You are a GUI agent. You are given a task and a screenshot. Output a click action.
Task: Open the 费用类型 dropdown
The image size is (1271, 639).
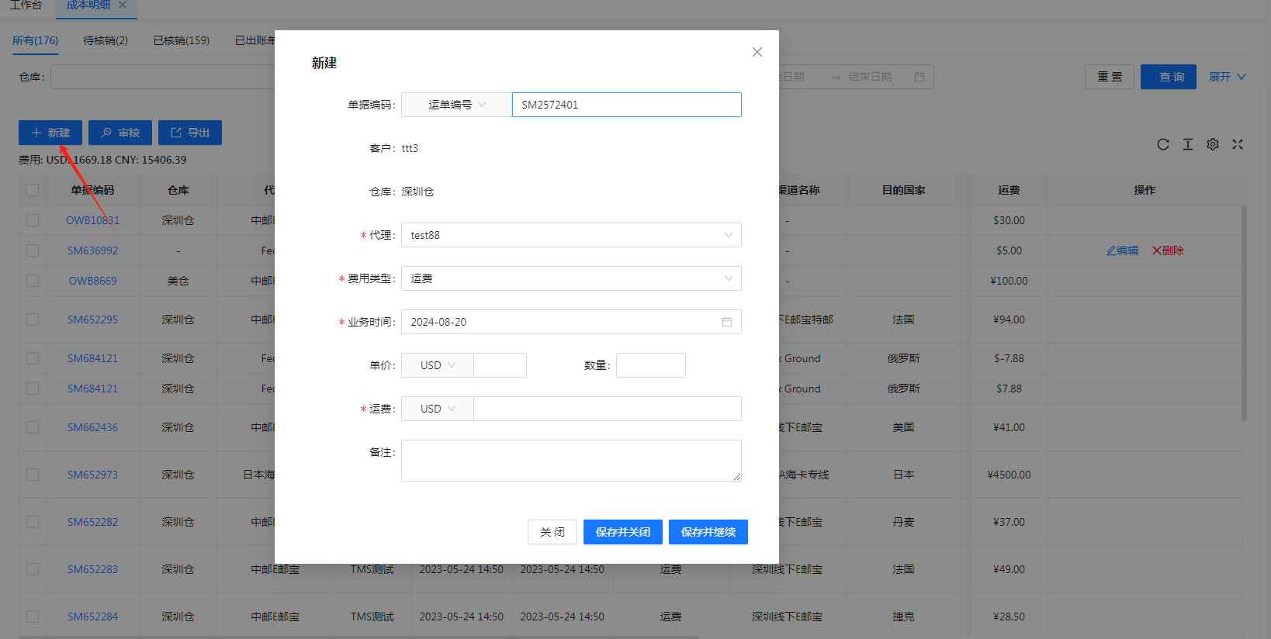coord(571,278)
